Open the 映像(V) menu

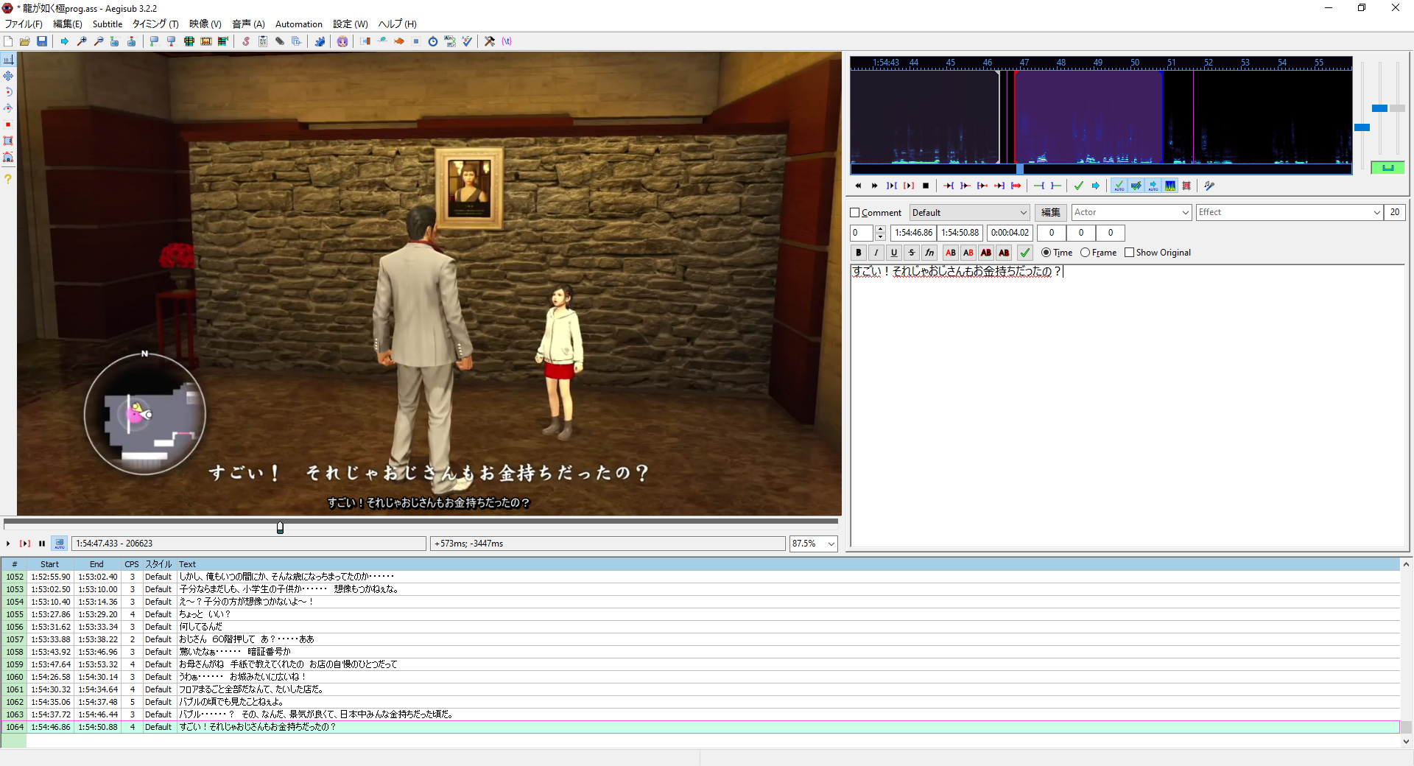205,24
